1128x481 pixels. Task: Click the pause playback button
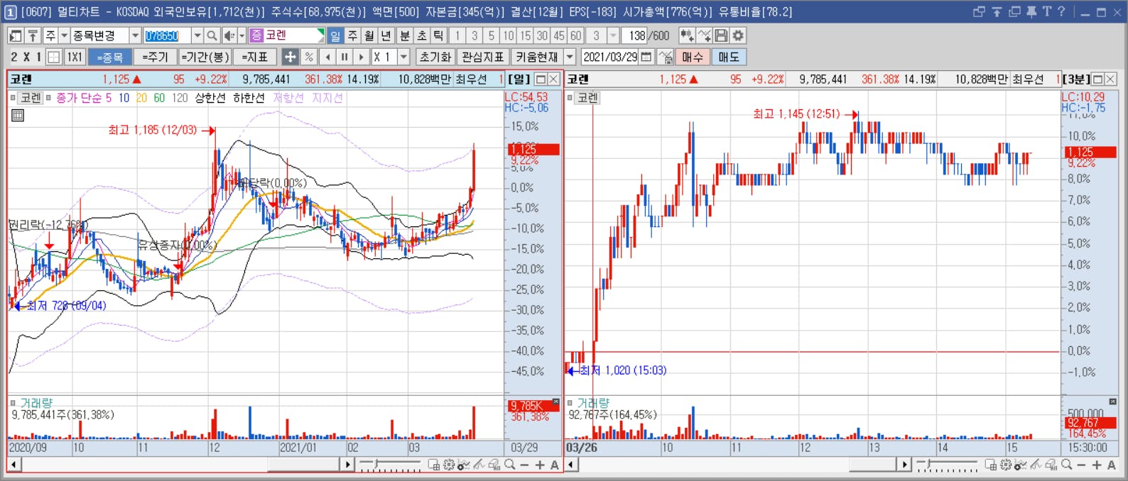pos(345,57)
